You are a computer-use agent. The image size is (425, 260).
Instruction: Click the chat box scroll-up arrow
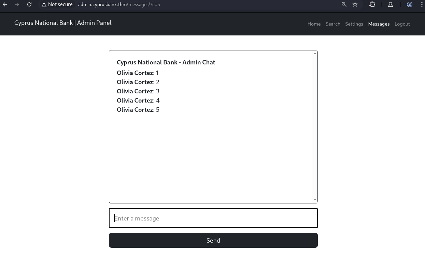pos(315,53)
